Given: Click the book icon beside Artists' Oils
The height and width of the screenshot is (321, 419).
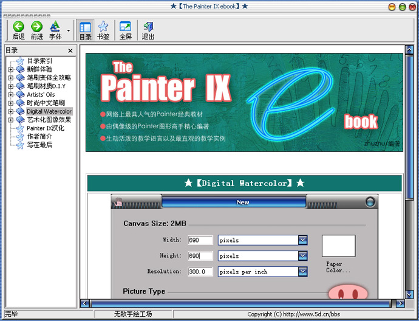Looking at the screenshot, I should click(20, 94).
